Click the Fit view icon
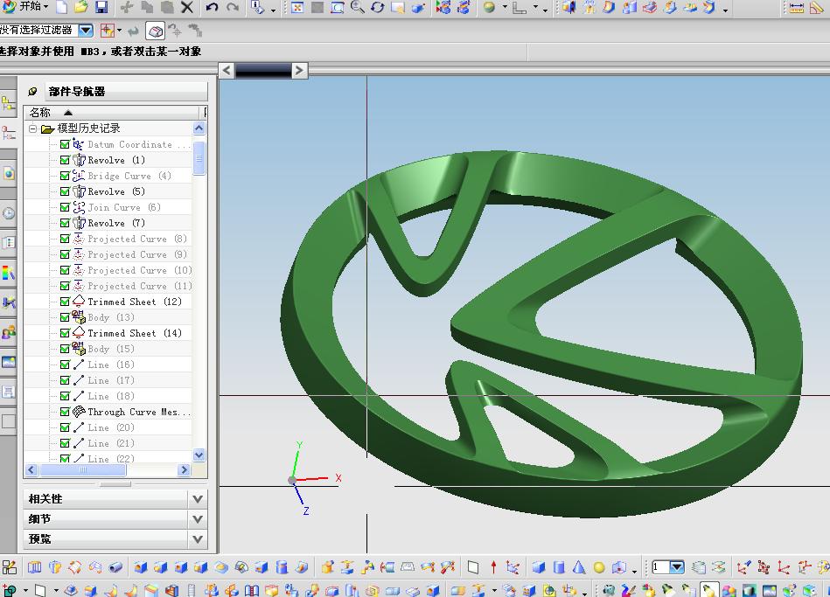Viewport: 830px width, 597px height. click(x=297, y=7)
